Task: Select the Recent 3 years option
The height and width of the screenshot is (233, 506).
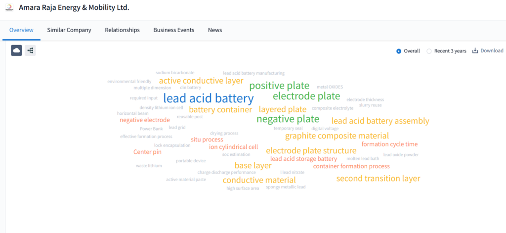Action: [429, 51]
